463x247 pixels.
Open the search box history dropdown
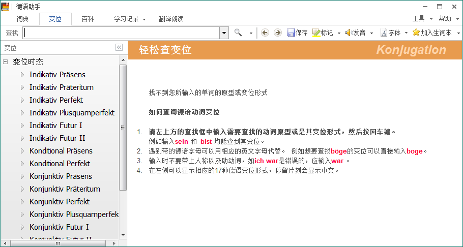click(x=224, y=33)
